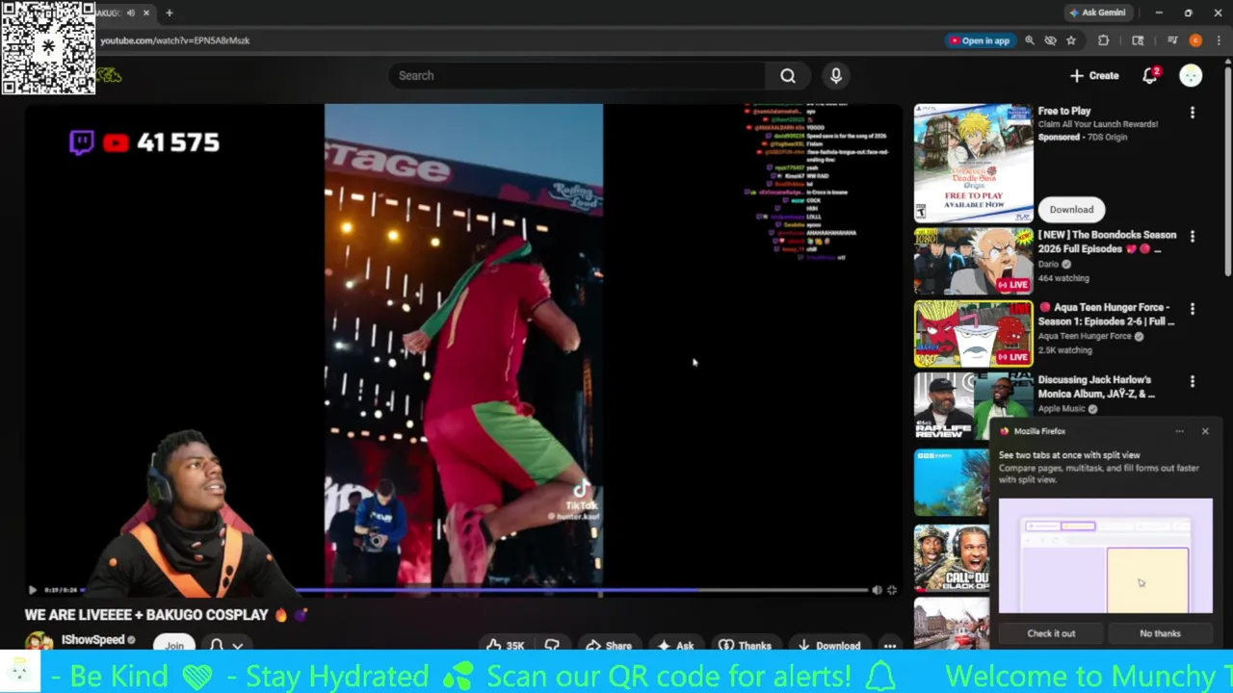Open options menu for Boondocks video

(1193, 237)
